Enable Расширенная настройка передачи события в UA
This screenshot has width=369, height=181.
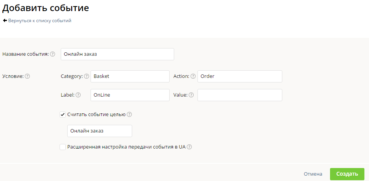click(x=63, y=147)
